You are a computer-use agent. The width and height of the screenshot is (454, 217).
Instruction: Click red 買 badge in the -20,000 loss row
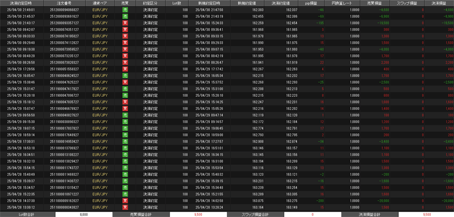click(x=125, y=201)
